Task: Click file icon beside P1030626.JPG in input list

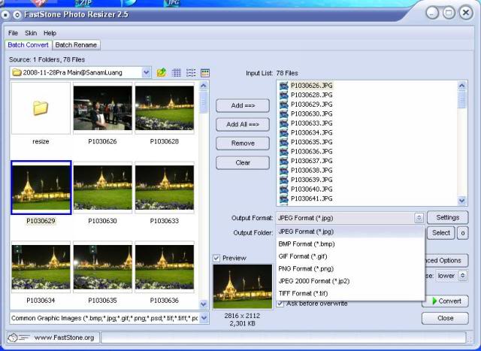Action: [x=284, y=86]
